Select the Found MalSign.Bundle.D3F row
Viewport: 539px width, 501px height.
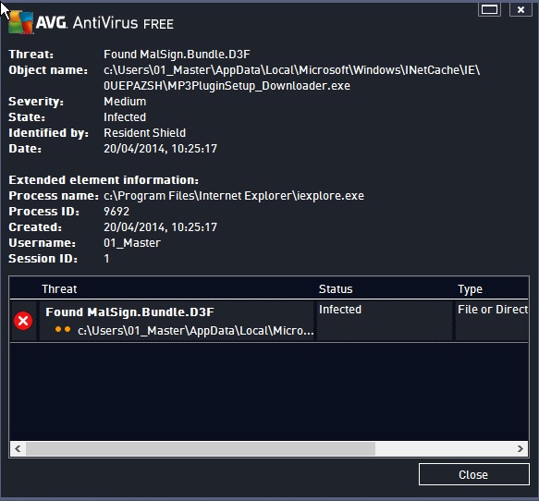[270, 321]
